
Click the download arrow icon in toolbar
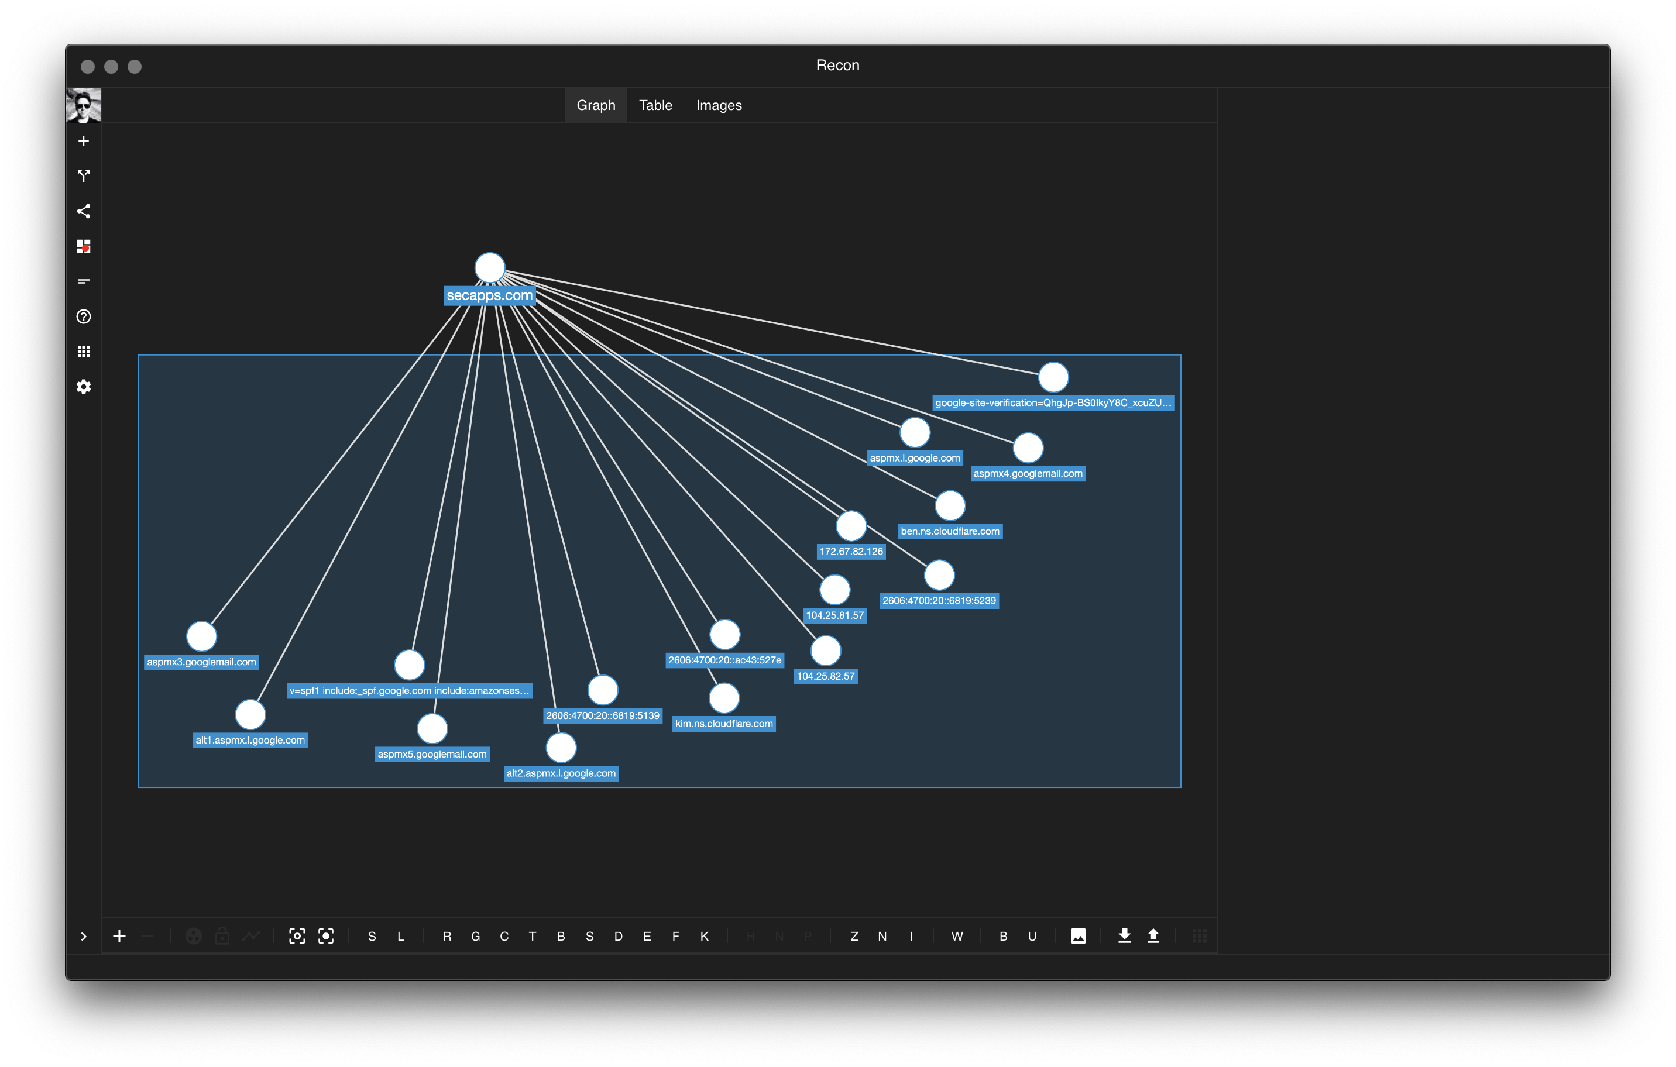click(1124, 936)
